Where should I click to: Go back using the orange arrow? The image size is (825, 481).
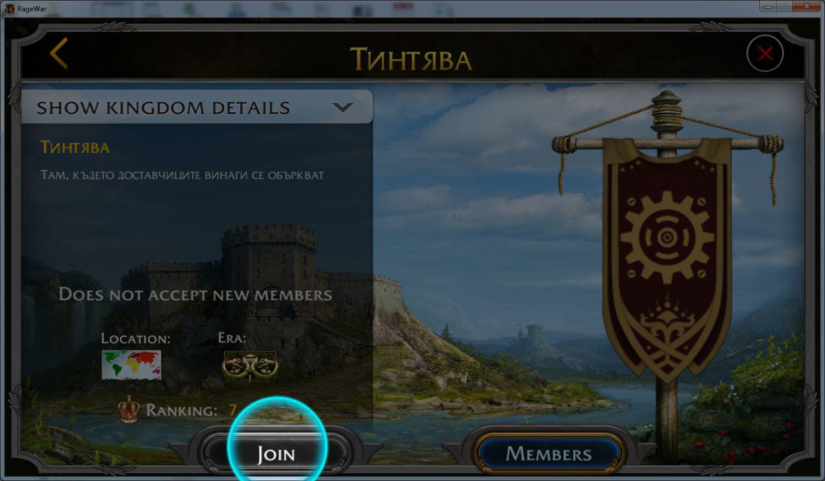[x=59, y=53]
